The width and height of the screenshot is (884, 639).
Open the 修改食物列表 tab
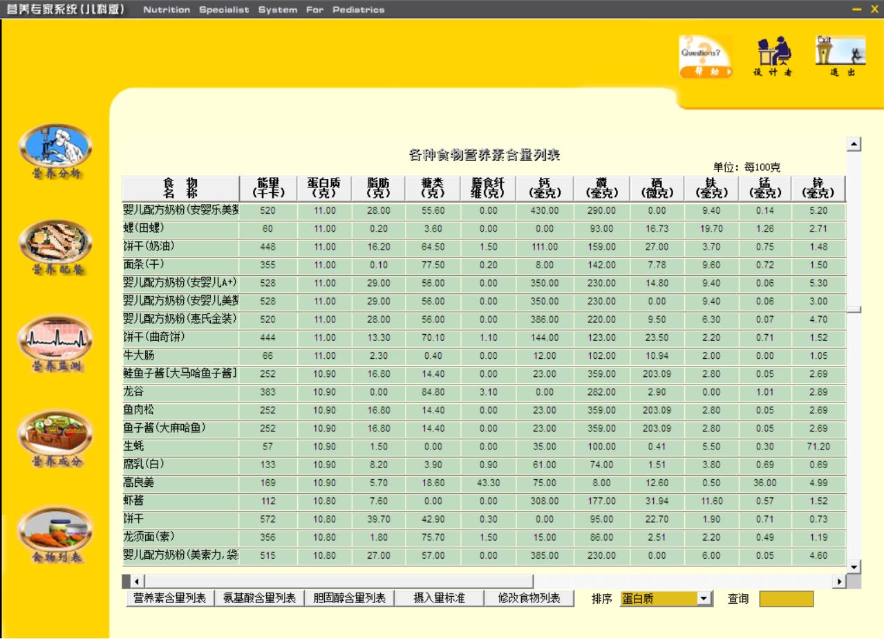pyautogui.click(x=529, y=599)
